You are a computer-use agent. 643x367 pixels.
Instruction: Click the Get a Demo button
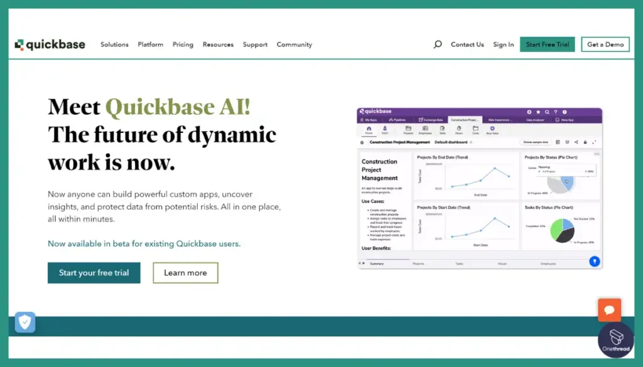click(x=605, y=45)
